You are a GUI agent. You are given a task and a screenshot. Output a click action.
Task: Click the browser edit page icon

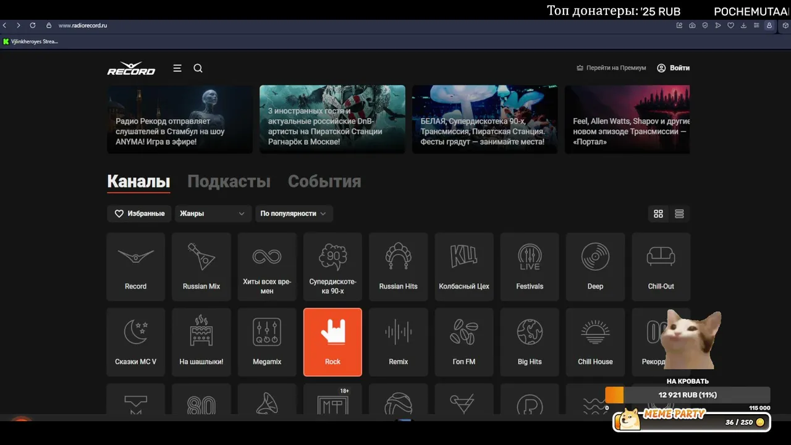[x=679, y=25]
